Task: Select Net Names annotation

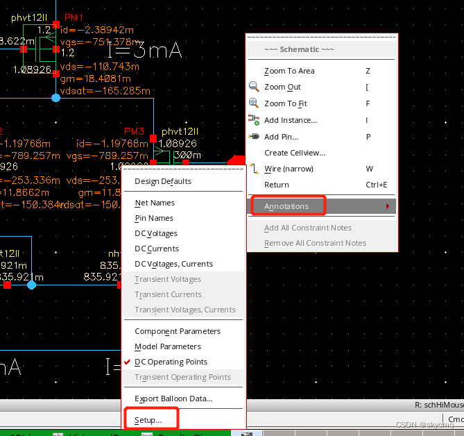Action: coord(184,203)
